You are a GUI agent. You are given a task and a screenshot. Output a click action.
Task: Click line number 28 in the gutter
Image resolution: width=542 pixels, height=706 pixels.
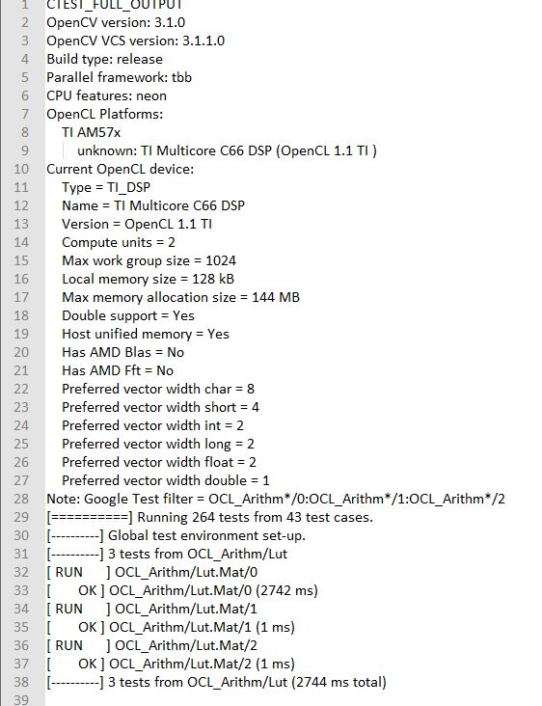coord(21,499)
